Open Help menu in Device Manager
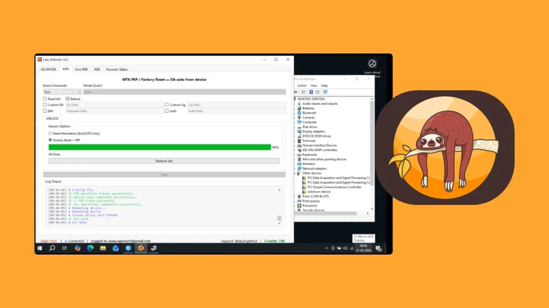This screenshot has width=549, height=308. (324, 86)
